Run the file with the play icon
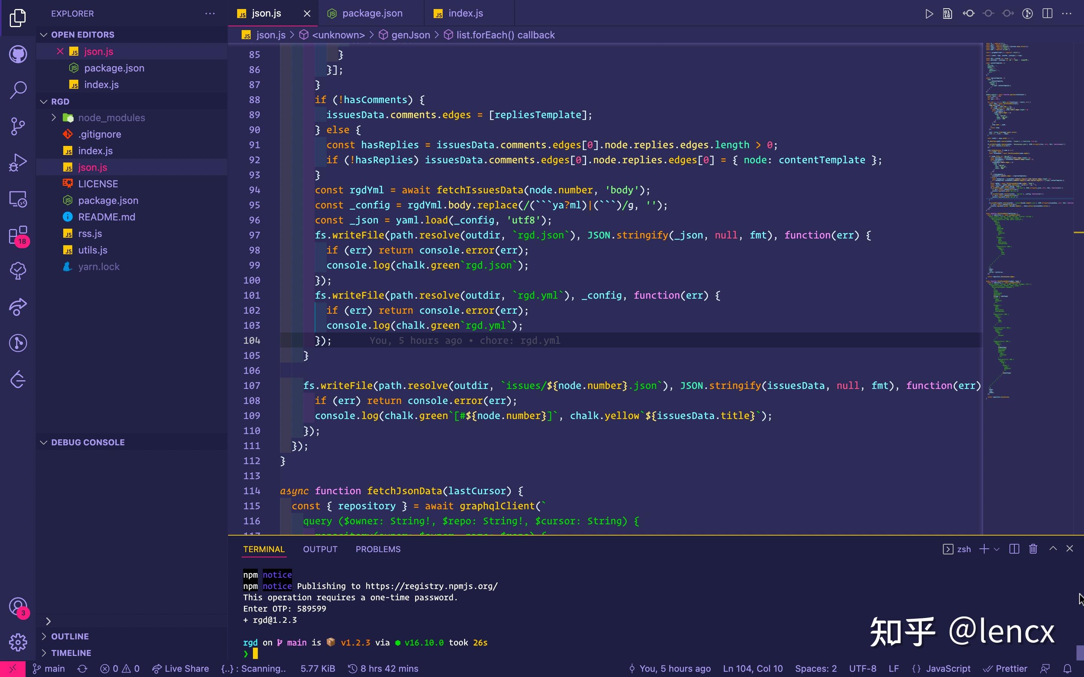This screenshot has height=677, width=1084. pos(929,14)
